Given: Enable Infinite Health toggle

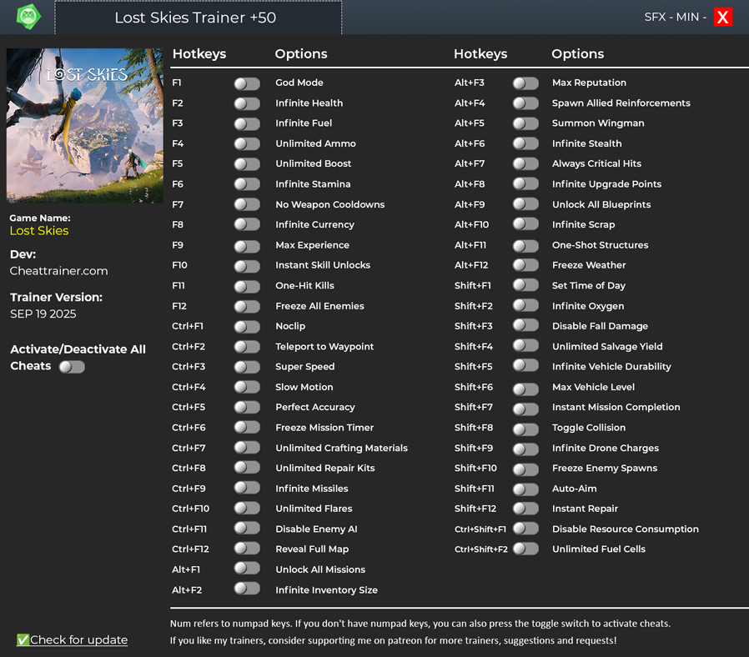Looking at the screenshot, I should pos(247,103).
